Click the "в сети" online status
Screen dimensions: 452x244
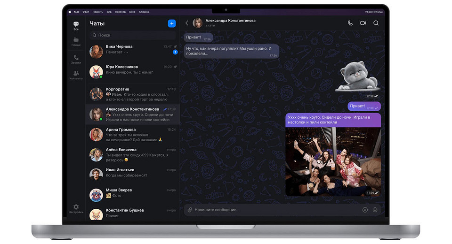coord(210,26)
